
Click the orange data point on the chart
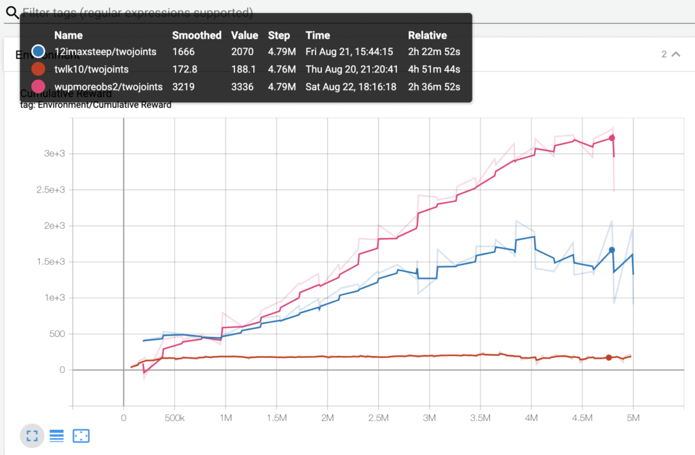pyautogui.click(x=609, y=357)
